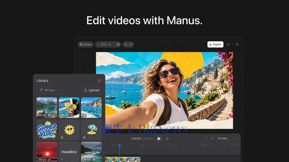Screen dimensions: 289x162
Task: Add the Headline text element
Action: (x=69, y=152)
